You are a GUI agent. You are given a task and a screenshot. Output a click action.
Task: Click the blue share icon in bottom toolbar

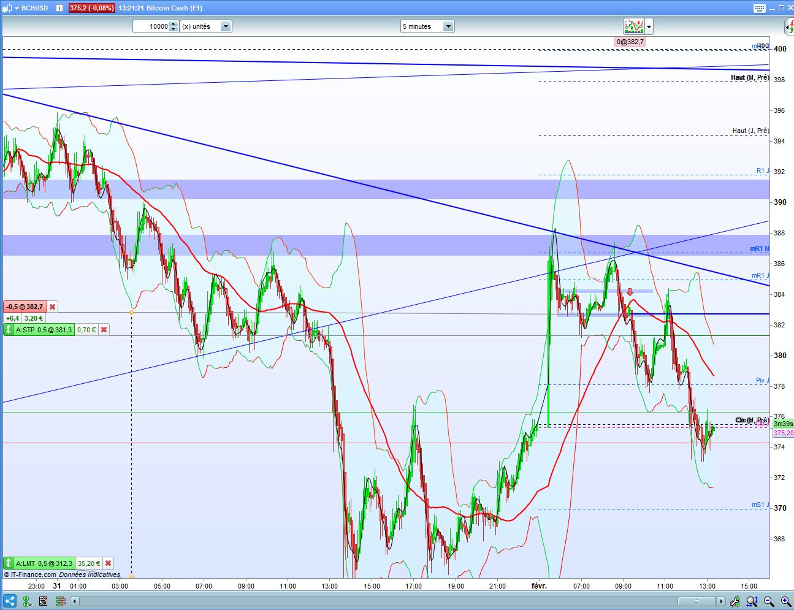click(10, 601)
